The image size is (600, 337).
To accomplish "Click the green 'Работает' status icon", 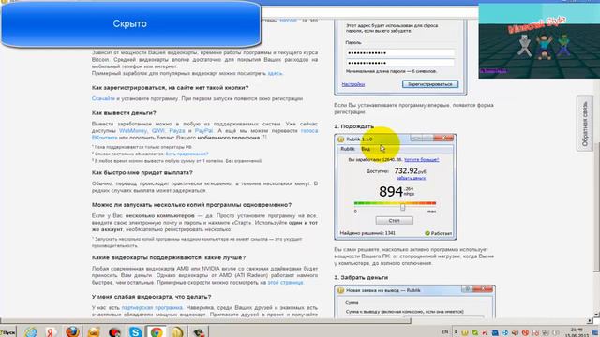I will (x=427, y=233).
